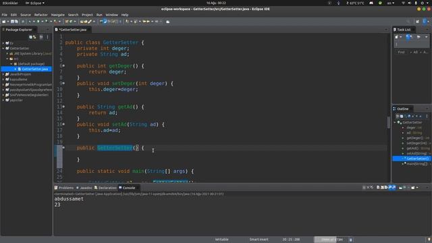The width and height of the screenshot is (432, 243).
Task: Switch to the Declaration tab
Action: (105, 188)
